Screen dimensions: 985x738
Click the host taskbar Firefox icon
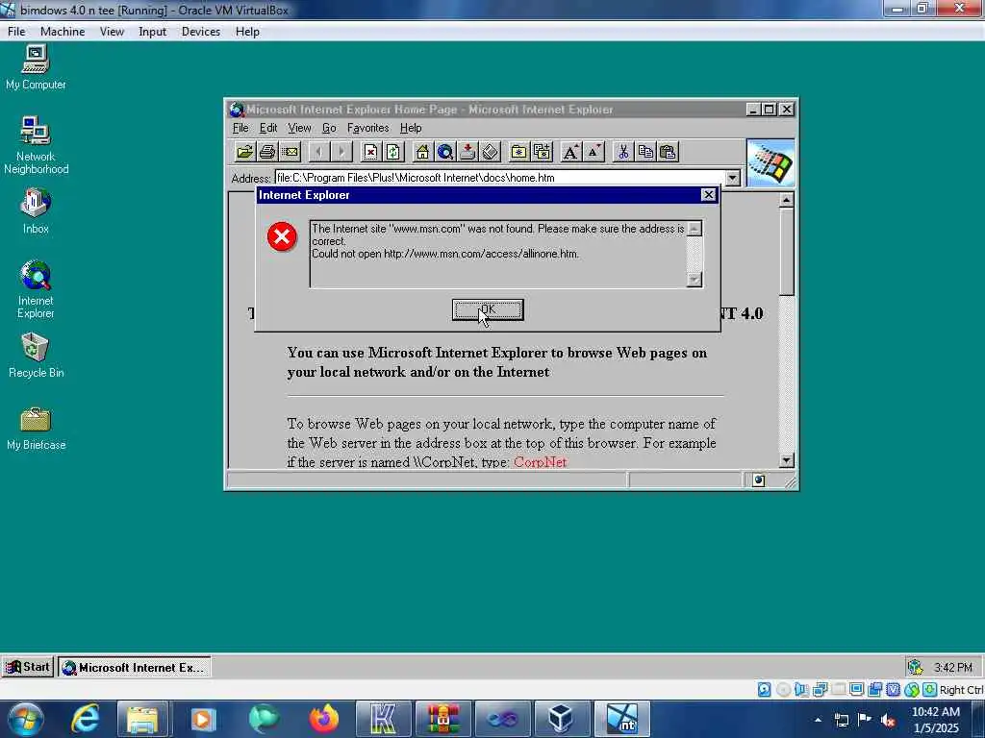coord(324,719)
